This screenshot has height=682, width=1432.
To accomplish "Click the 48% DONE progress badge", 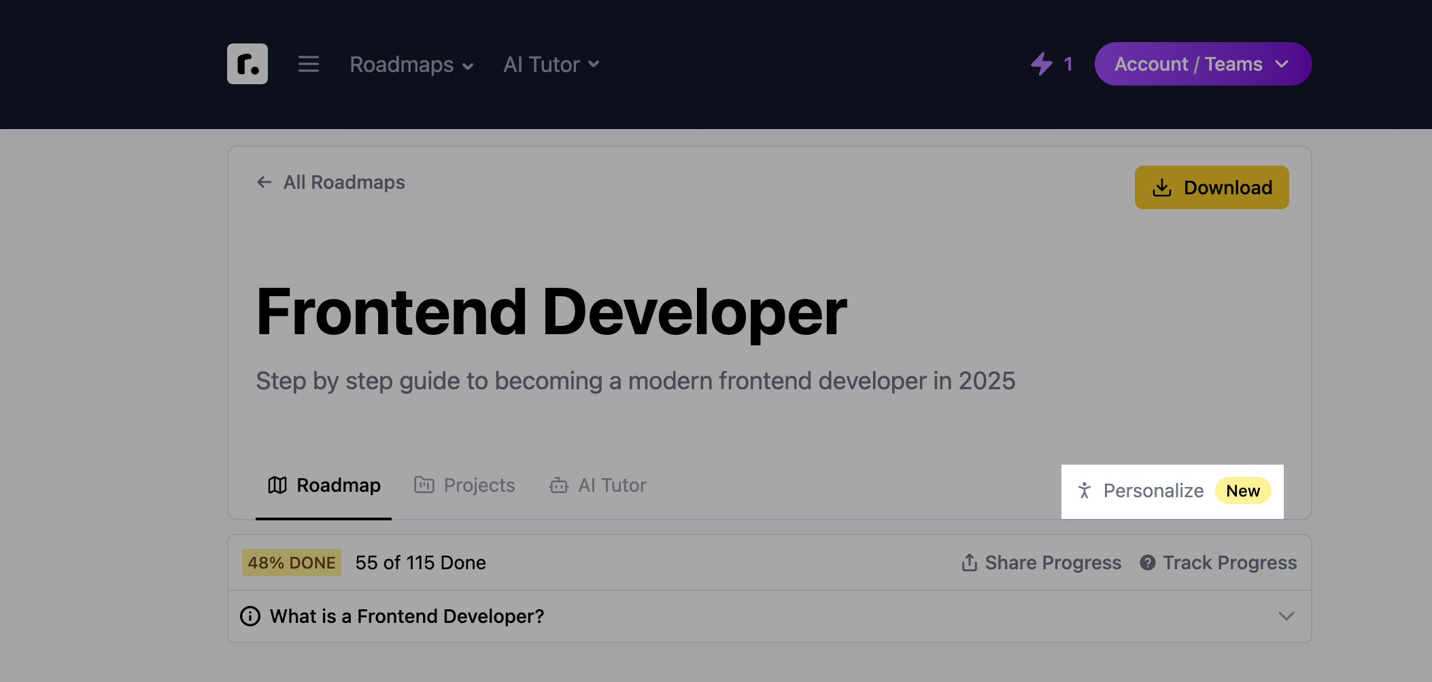I will pyautogui.click(x=292, y=562).
